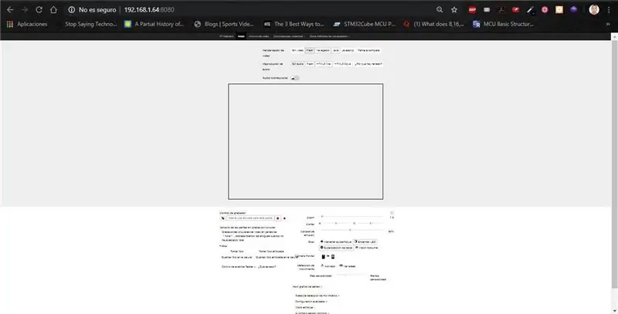Open bookmark 'MCU Basic Structur...'
Screen dimensions: 618x314
pos(504,24)
